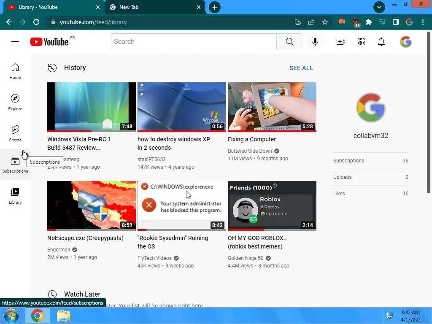Click the search magnifier button
The image size is (432, 324).
tap(289, 42)
